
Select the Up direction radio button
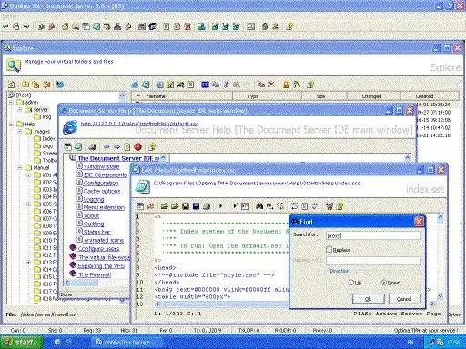tap(350, 283)
